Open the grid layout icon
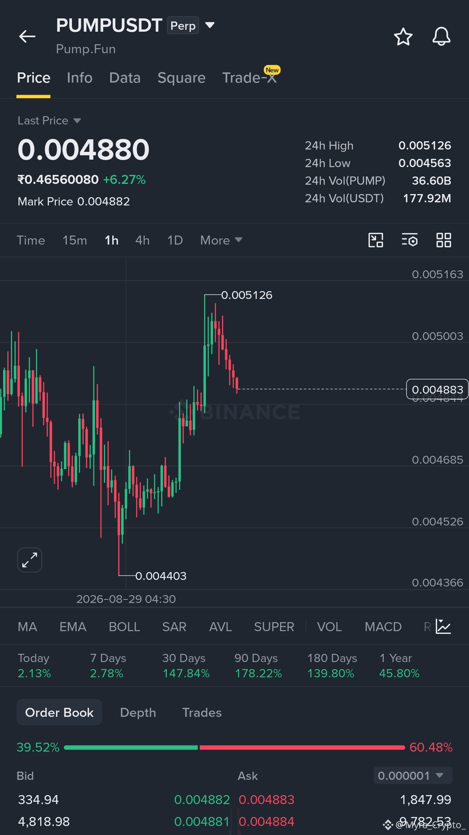The image size is (469, 835). click(x=444, y=240)
